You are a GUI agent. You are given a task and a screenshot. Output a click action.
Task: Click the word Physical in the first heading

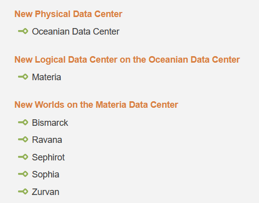click(x=53, y=14)
